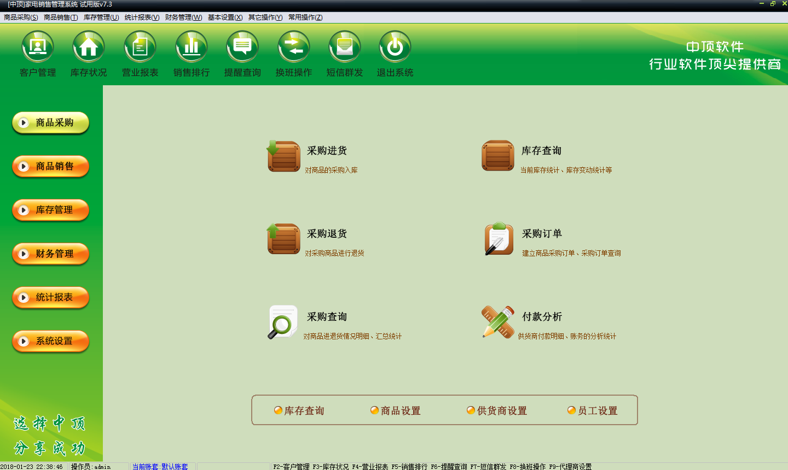Select the 统计报表 sidebar button

(x=50, y=298)
